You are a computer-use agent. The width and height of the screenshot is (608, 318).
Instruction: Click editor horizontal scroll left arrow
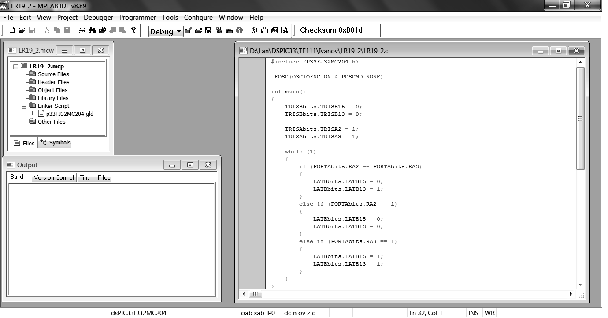point(244,294)
